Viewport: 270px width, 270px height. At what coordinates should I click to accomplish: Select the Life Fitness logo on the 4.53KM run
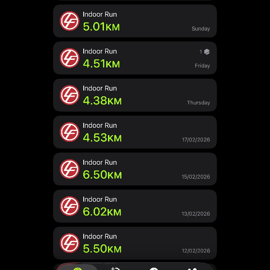69,132
